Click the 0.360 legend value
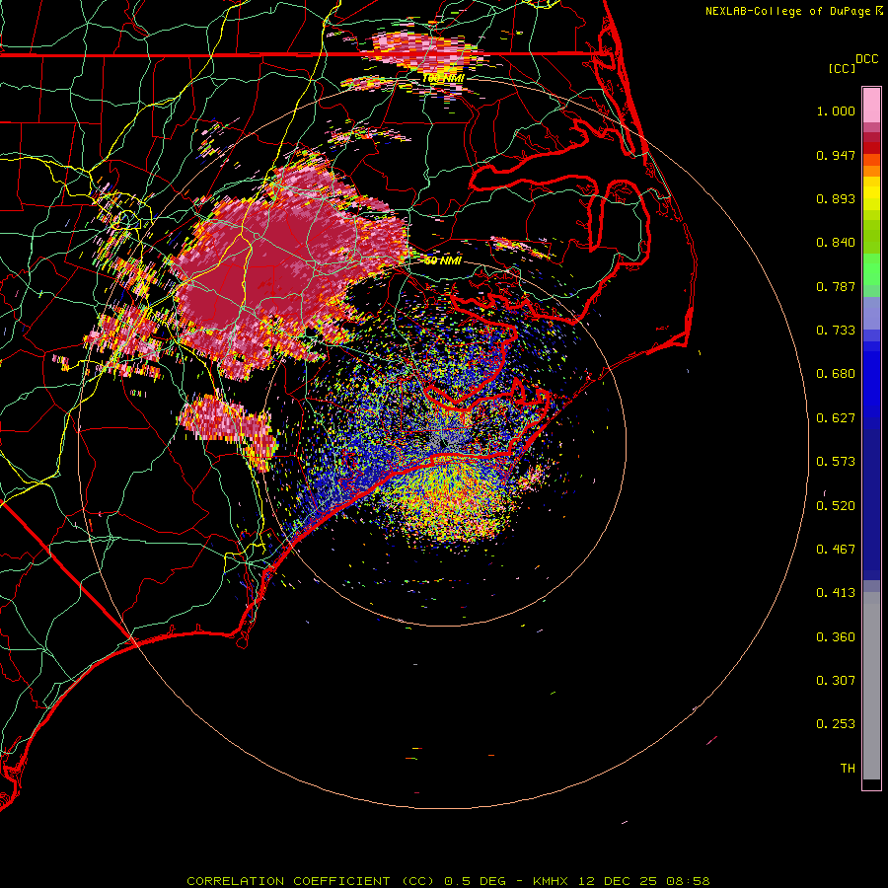This screenshot has height=888, width=888. pyautogui.click(x=836, y=637)
